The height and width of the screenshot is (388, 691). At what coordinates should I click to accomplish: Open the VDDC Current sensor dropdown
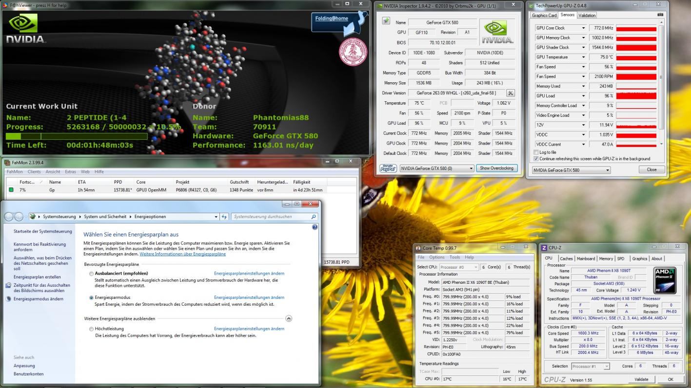(583, 144)
